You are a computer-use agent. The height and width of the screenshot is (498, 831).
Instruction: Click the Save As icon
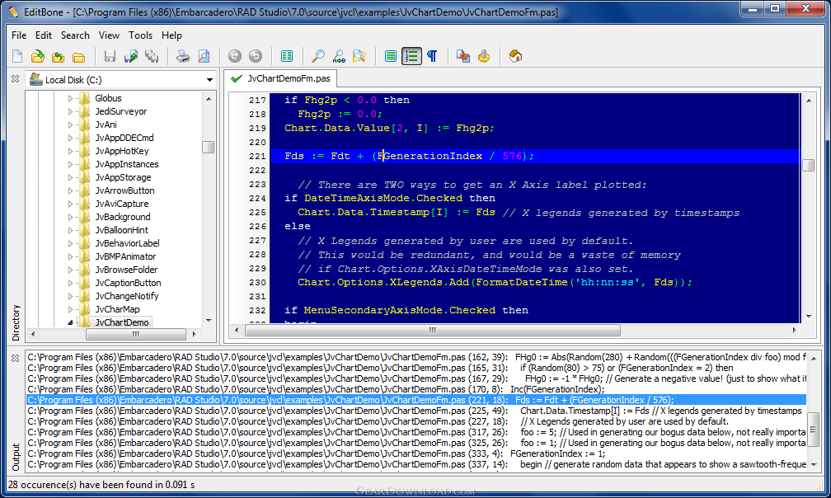pyautogui.click(x=131, y=56)
